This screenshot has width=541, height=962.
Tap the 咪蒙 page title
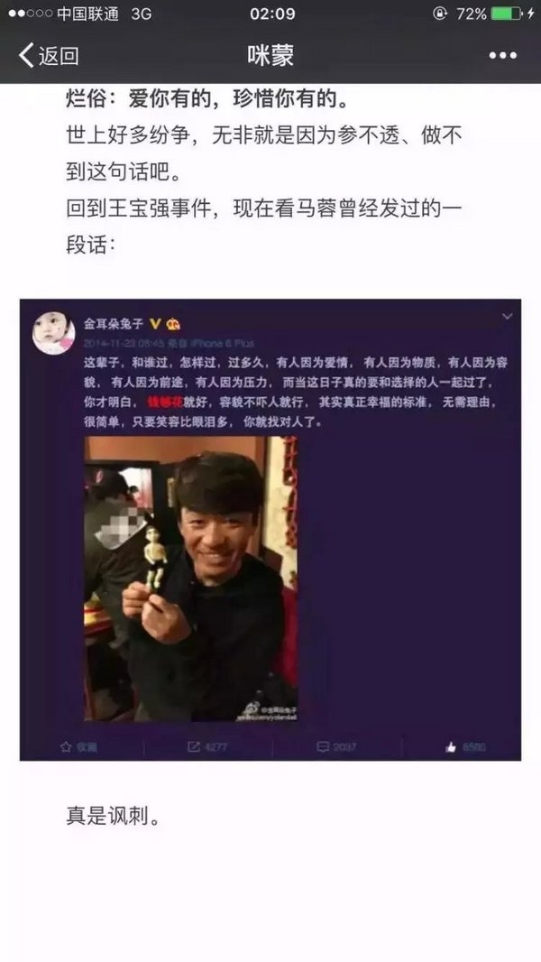[270, 55]
